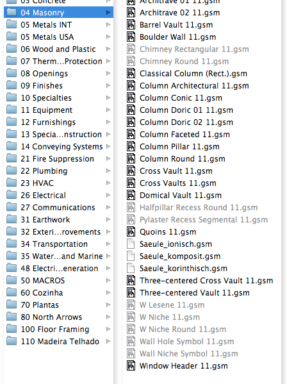
Task: Open the 70 Plantas folder
Action: point(58,305)
